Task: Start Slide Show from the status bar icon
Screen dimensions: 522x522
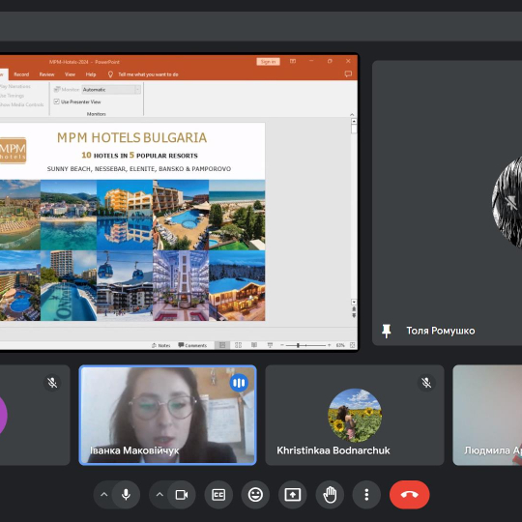Action: click(270, 345)
